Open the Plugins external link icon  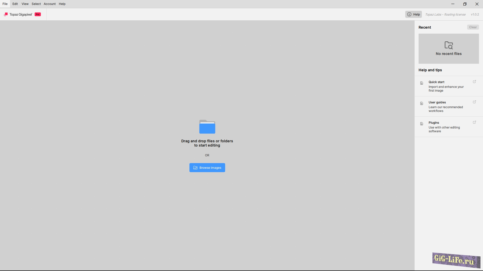click(x=474, y=122)
